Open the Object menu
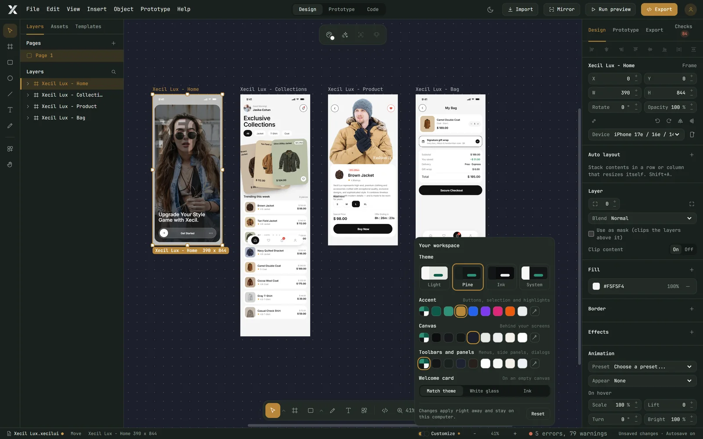The width and height of the screenshot is (703, 439). click(x=123, y=9)
